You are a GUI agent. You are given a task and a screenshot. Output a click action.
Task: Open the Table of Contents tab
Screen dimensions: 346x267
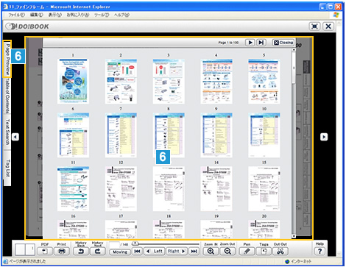coord(7,96)
